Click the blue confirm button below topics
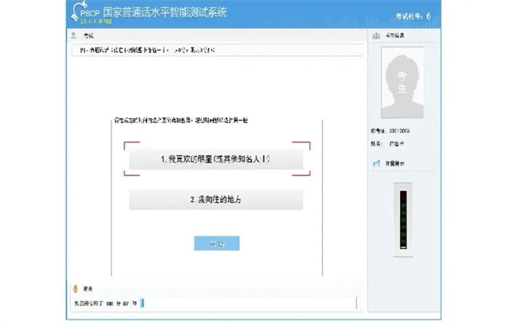509x323 pixels. tap(217, 244)
